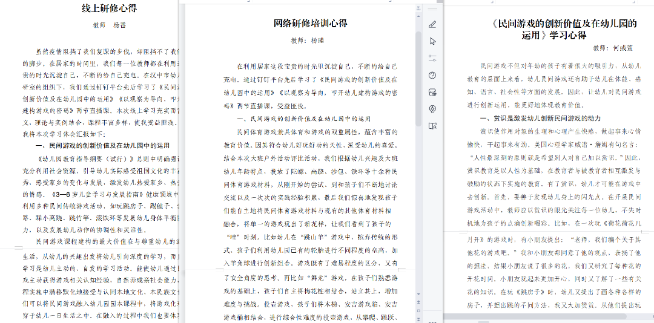654x323 pixels.
Task: Click bold heading '一、民间游戏的创新价值及在幼儿园中的运用' in left document
Action: (x=102, y=145)
